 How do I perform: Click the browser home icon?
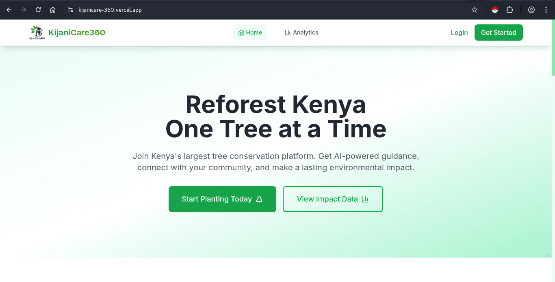(x=53, y=10)
